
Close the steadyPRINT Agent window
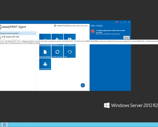pyautogui.click(x=129, y=22)
